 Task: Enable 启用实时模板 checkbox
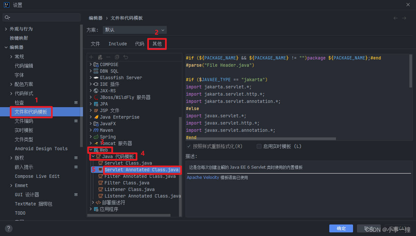pyautogui.click(x=259, y=146)
